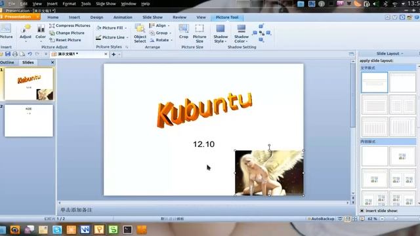This screenshot has height=236, width=420.
Task: Open Skype from the taskbar
Action: (57, 229)
